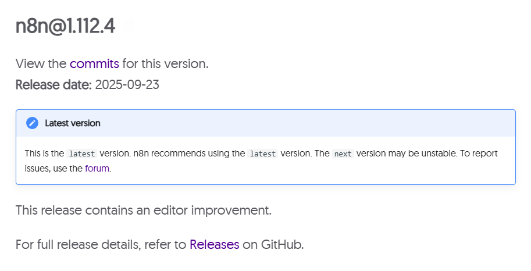Screen dimensions: 531x271
Task: Click the word "GitHub"
Action: point(280,244)
